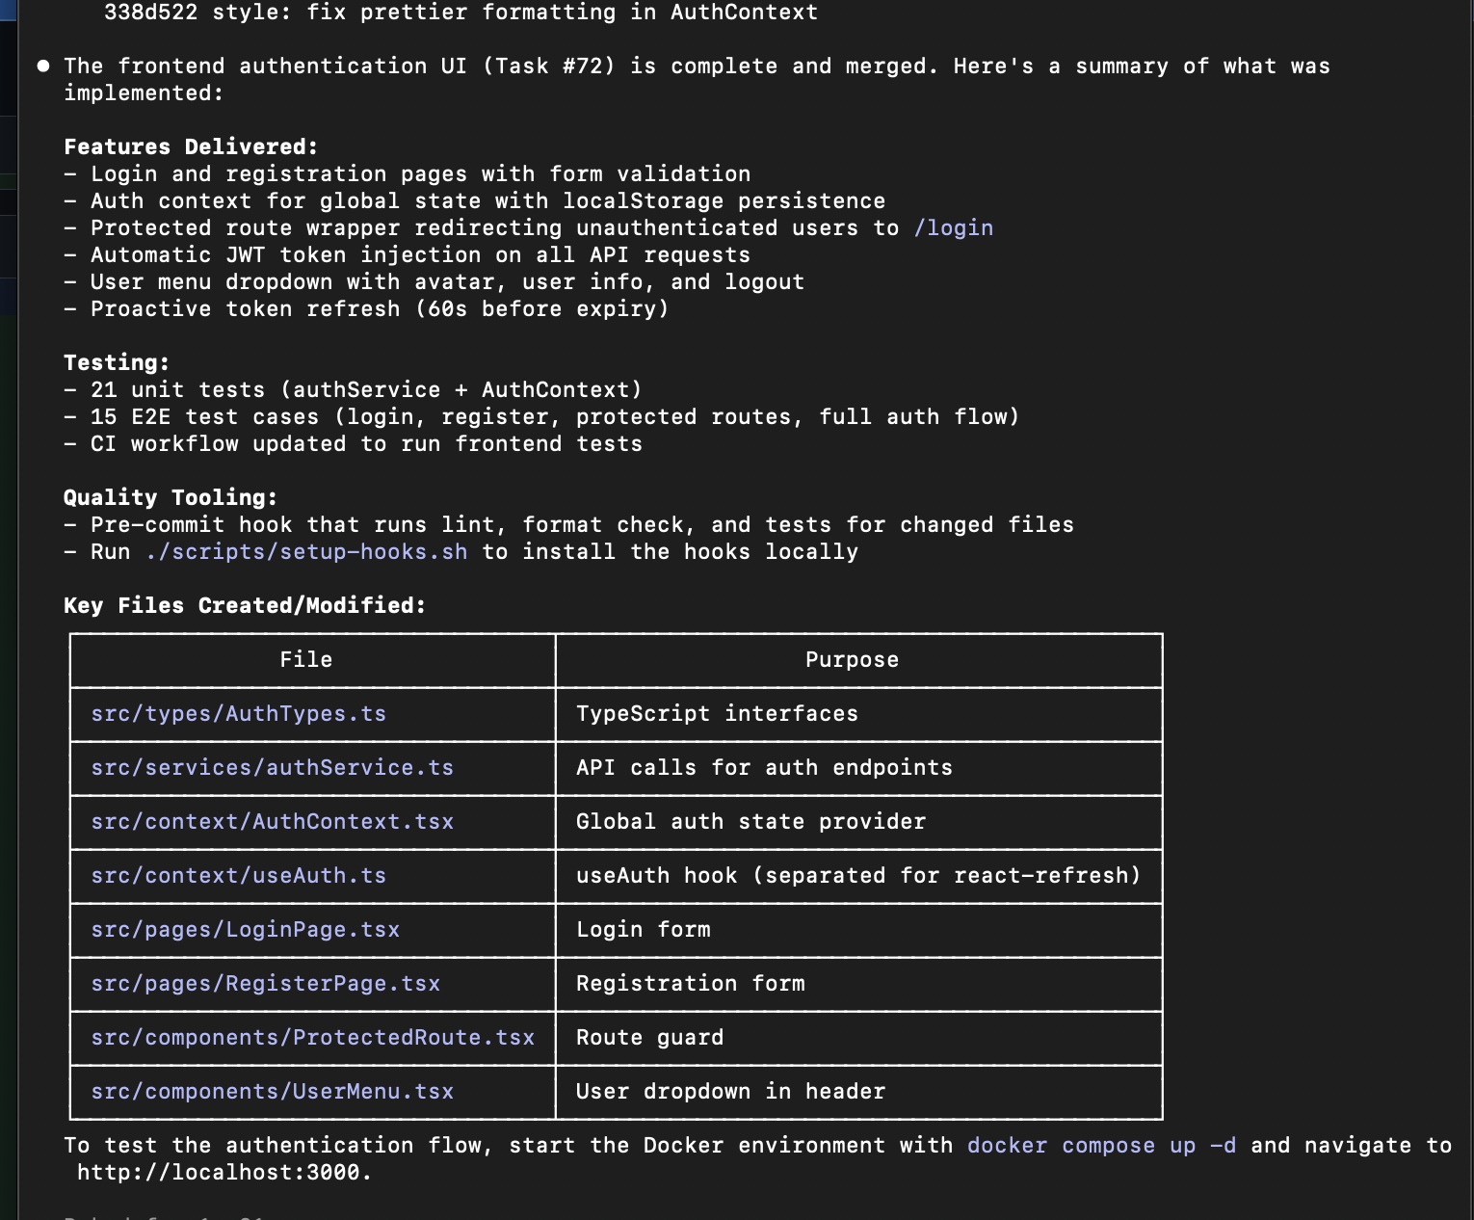Click the ./scripts/setup-hooks.sh path
The image size is (1474, 1220).
tap(306, 552)
